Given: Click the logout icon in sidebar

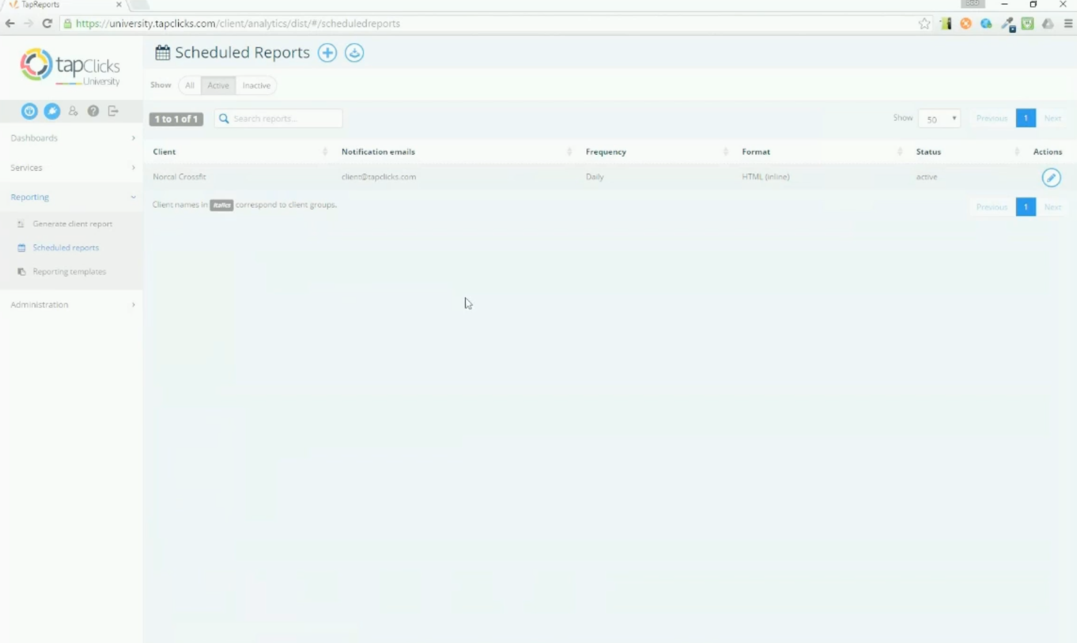Looking at the screenshot, I should click(x=113, y=111).
